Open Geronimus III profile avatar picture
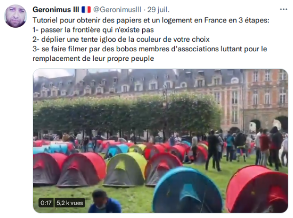 (x=15, y=16)
